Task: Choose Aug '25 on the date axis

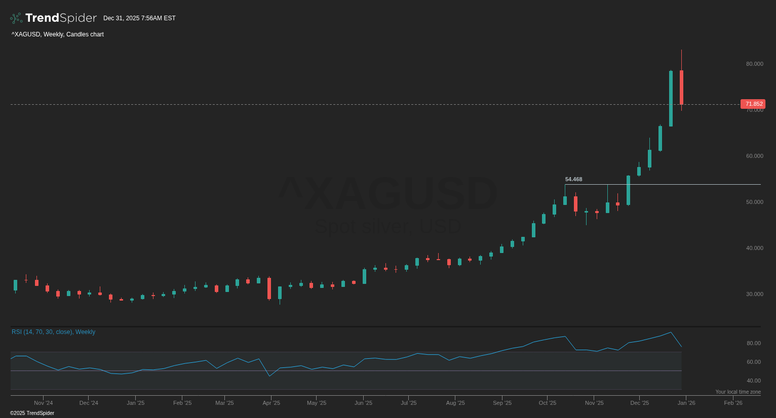Action: (455, 403)
